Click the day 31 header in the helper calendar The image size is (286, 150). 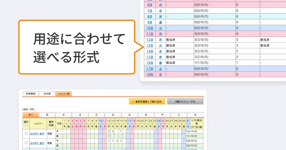[x=188, y=121]
